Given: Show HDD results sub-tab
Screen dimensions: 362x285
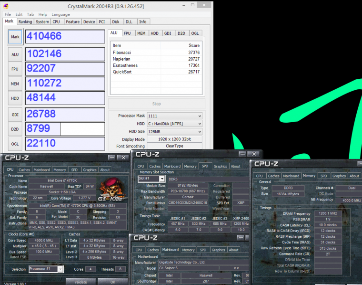Looking at the screenshot, I should [x=154, y=33].
